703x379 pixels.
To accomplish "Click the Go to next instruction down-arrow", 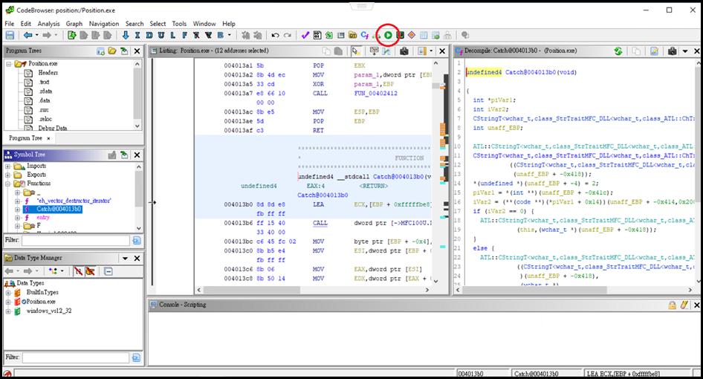I will point(126,35).
